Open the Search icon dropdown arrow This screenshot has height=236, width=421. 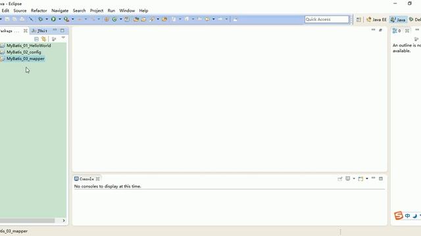point(158,19)
